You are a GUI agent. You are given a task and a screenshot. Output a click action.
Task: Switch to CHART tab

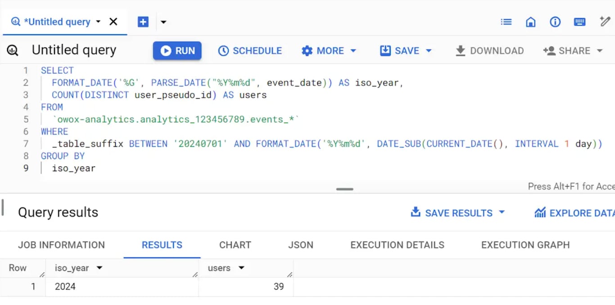(x=235, y=245)
